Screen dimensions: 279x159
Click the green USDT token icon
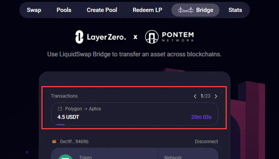(65, 157)
